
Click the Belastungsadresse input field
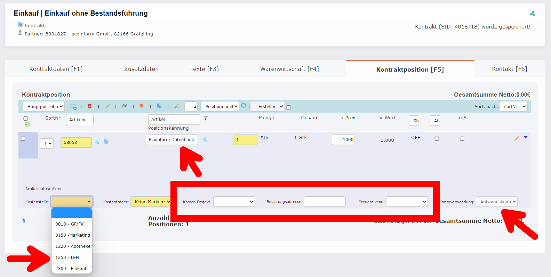coord(325,202)
